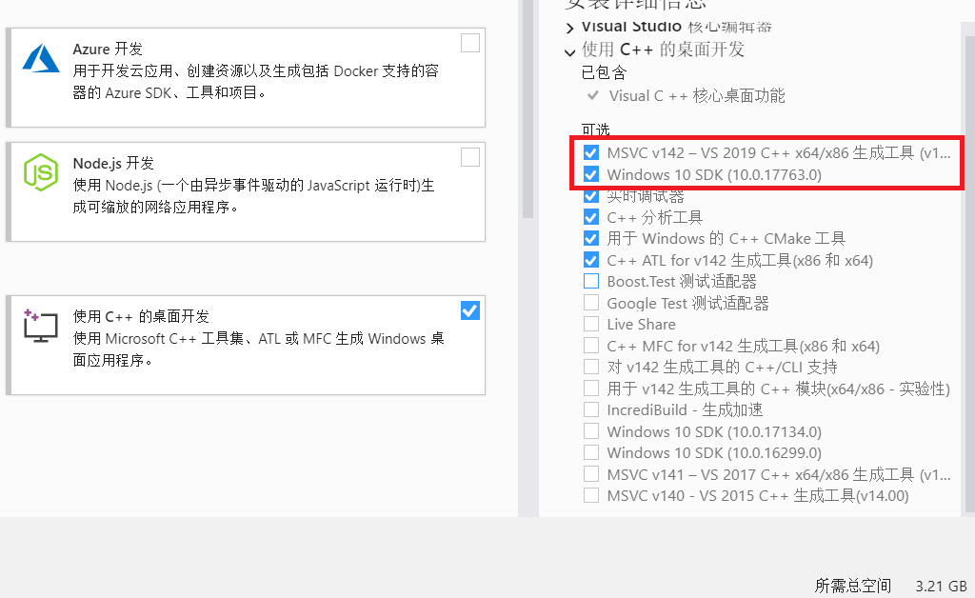Check the Azure 开发 workload checkbox
The height and width of the screenshot is (598, 975).
point(470,43)
